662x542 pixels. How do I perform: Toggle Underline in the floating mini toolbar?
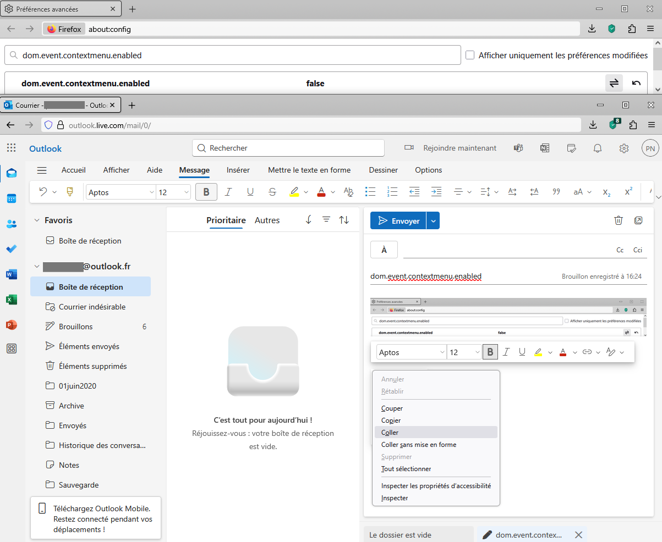click(x=522, y=352)
